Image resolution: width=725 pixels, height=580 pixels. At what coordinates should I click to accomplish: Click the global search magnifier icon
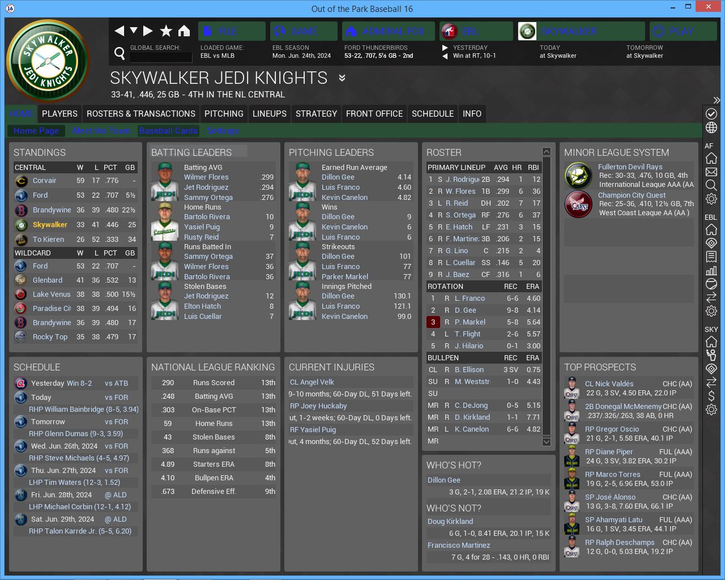click(120, 53)
